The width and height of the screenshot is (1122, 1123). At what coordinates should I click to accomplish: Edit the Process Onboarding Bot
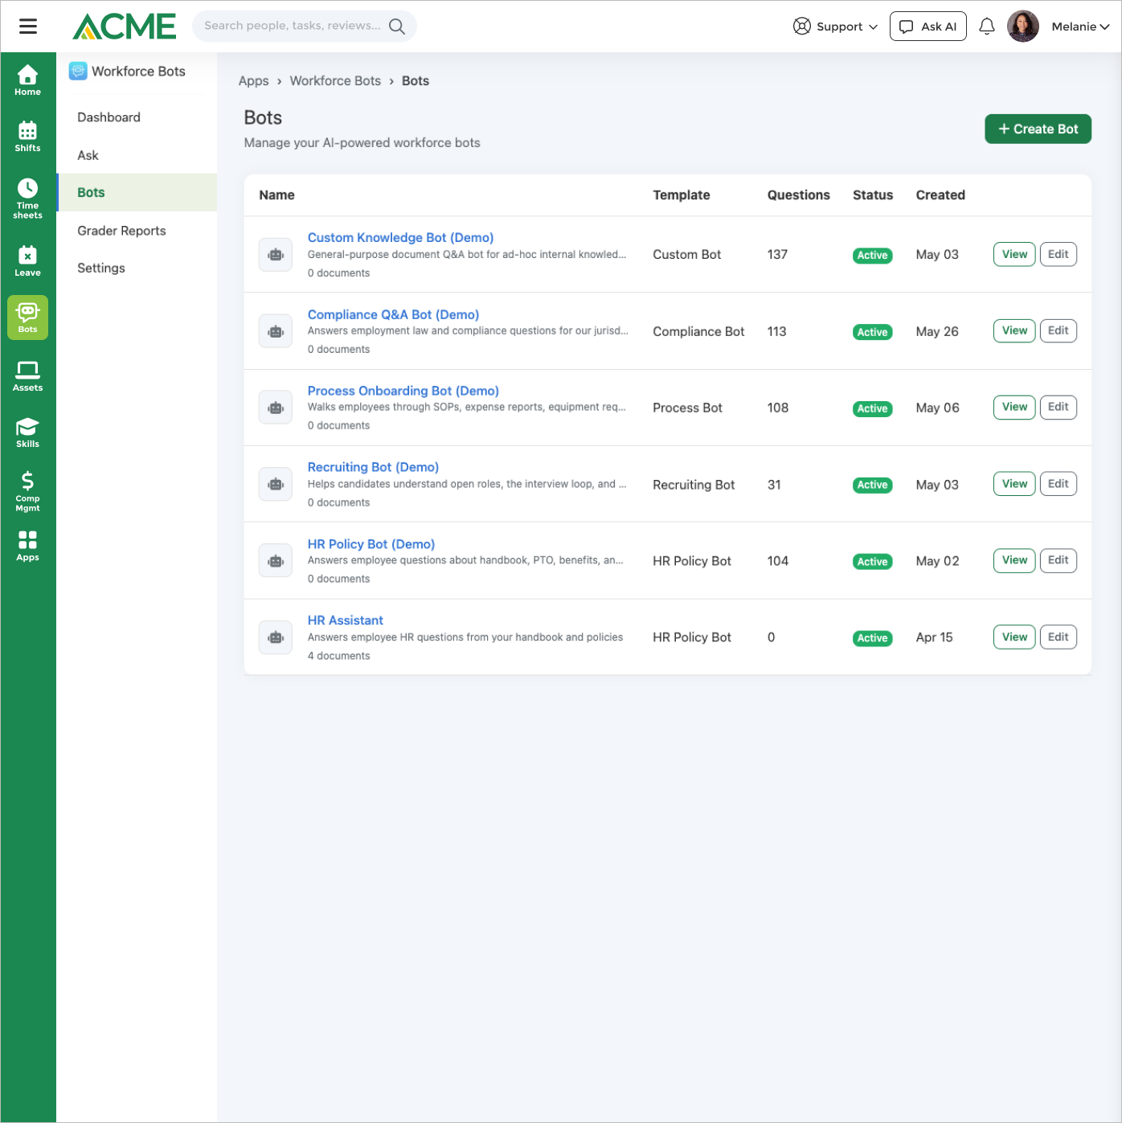click(1058, 408)
